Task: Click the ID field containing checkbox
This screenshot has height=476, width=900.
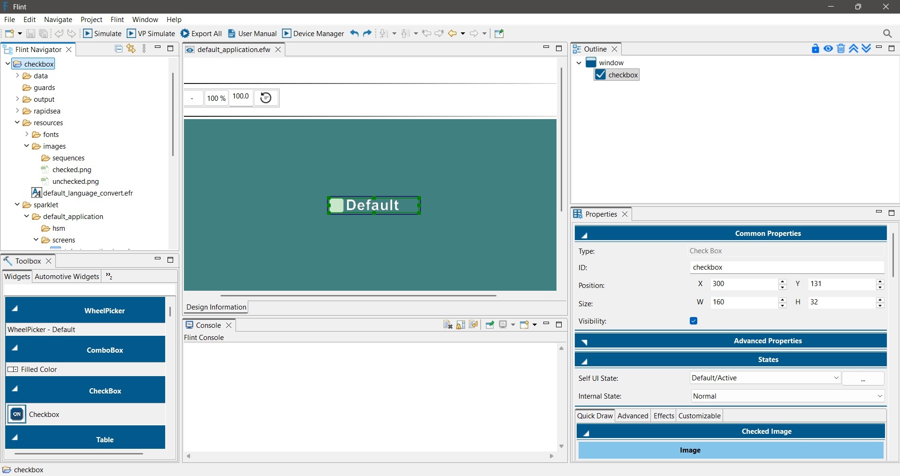Action: [x=787, y=267]
